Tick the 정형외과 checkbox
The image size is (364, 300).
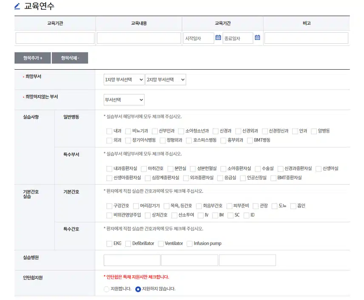[162, 140]
